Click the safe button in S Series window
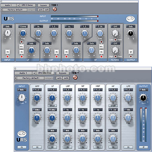This screenshot has width=152, height=152. pyautogui.click(x=47, y=10)
